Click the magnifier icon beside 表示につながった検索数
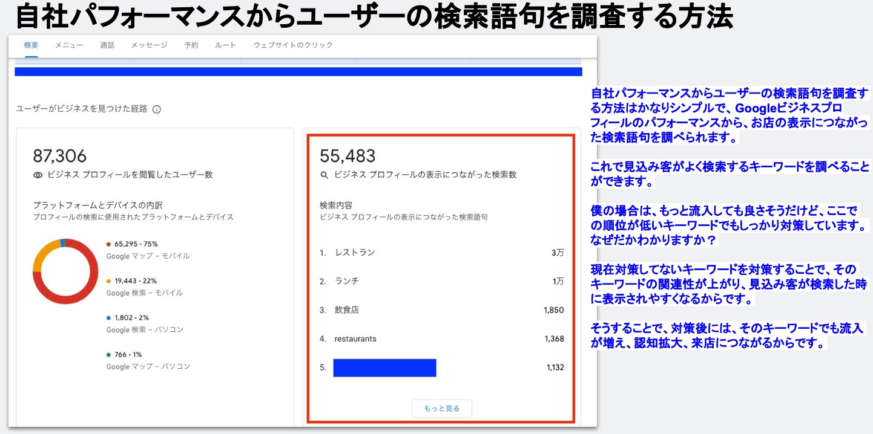This screenshot has height=434, width=873. point(324,175)
